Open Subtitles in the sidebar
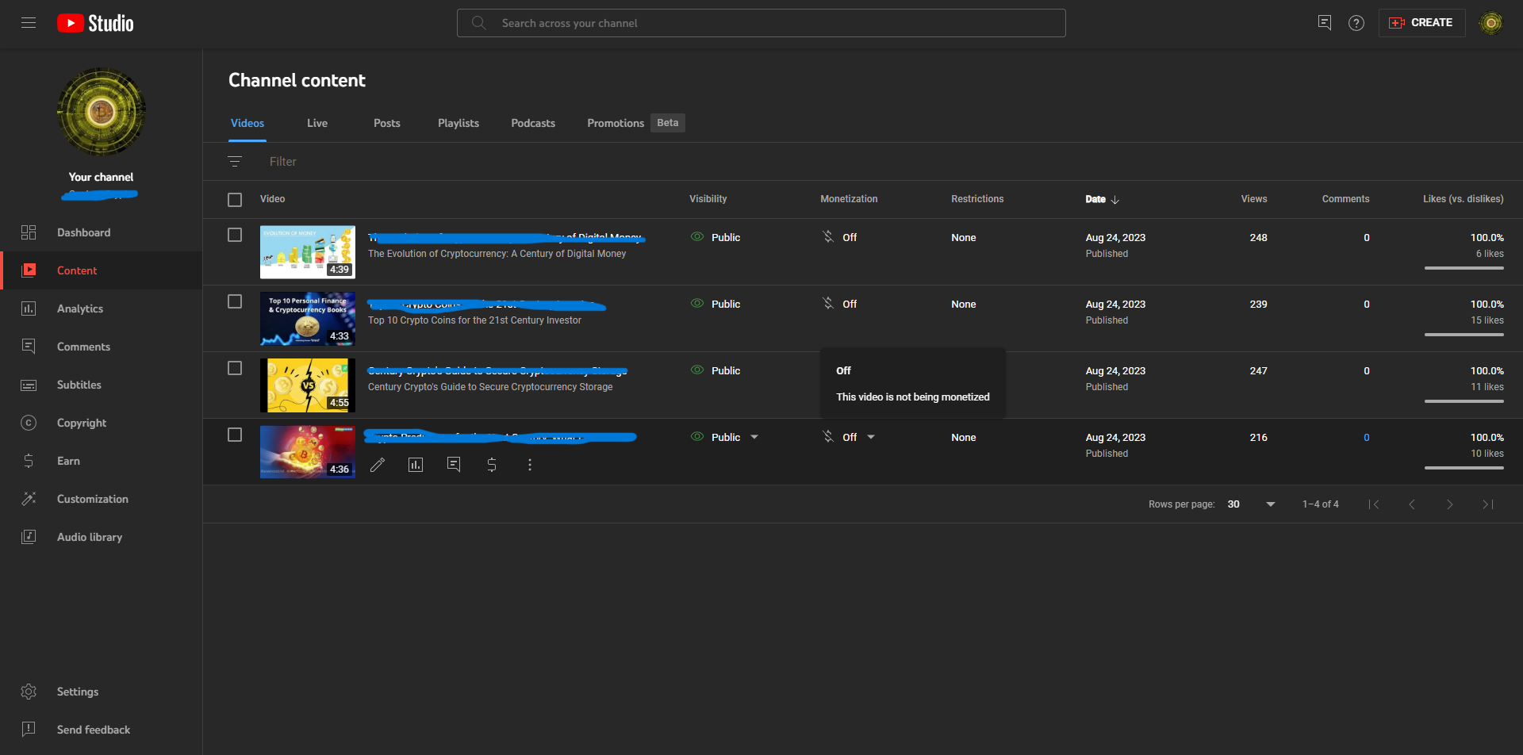 pyautogui.click(x=102, y=385)
